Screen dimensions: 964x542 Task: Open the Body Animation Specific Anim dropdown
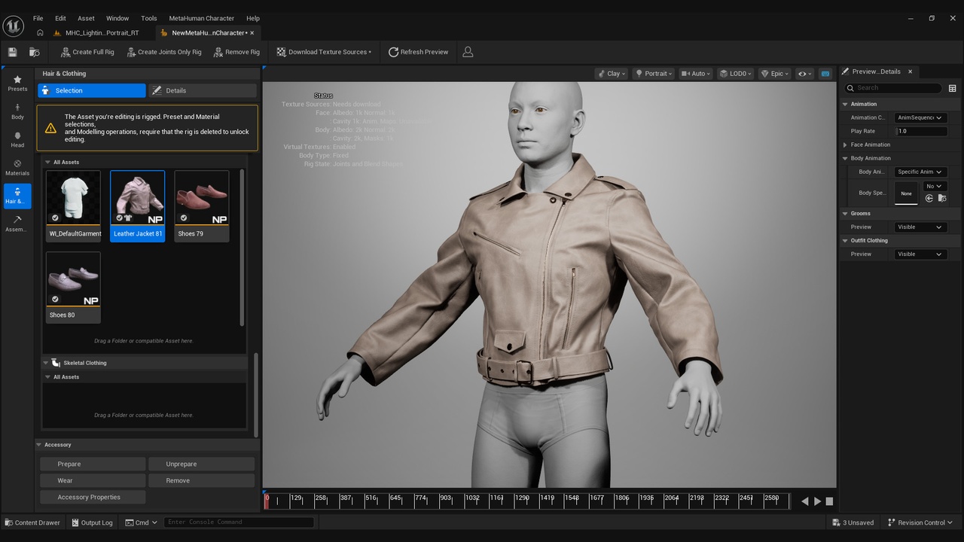[920, 172]
